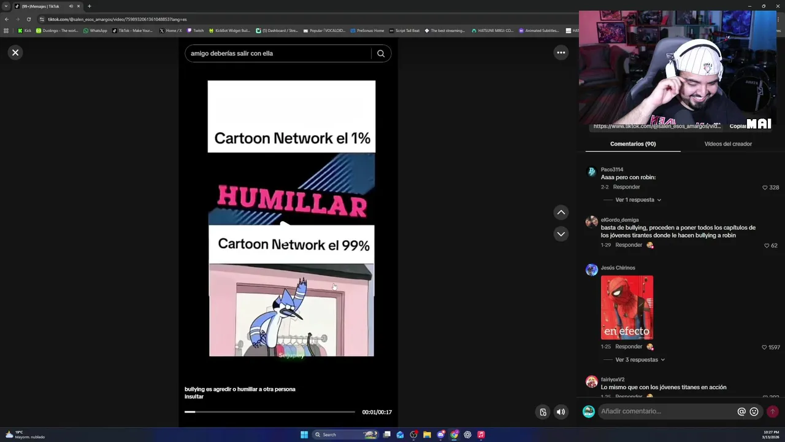
Task: Open the Animated Subtitles bookmark
Action: (x=539, y=30)
